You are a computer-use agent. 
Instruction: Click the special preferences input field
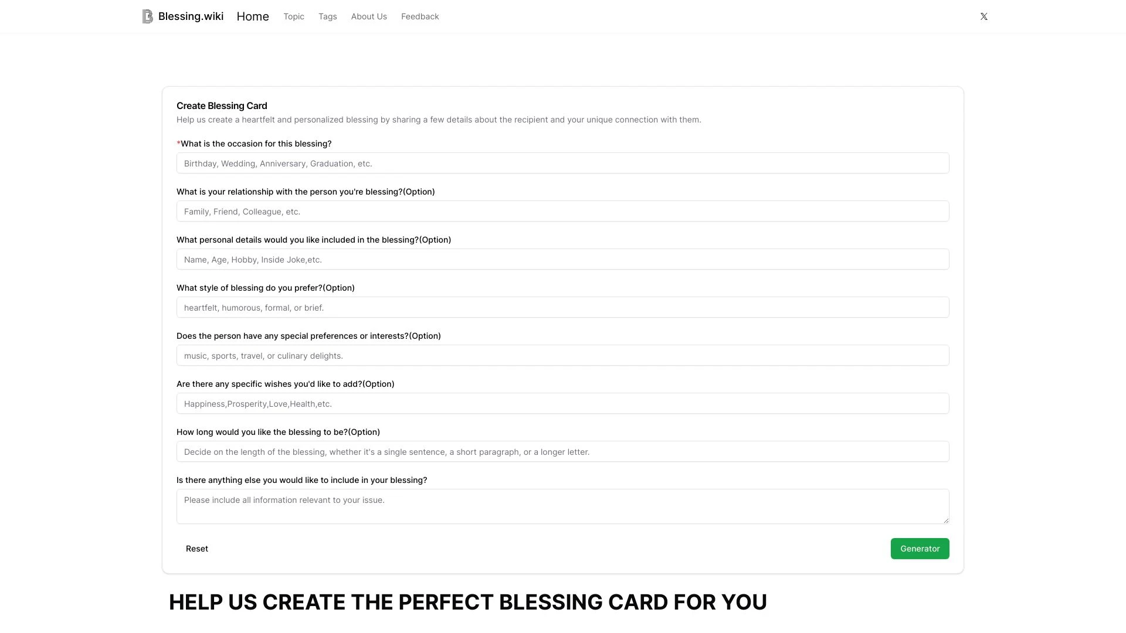(x=562, y=355)
